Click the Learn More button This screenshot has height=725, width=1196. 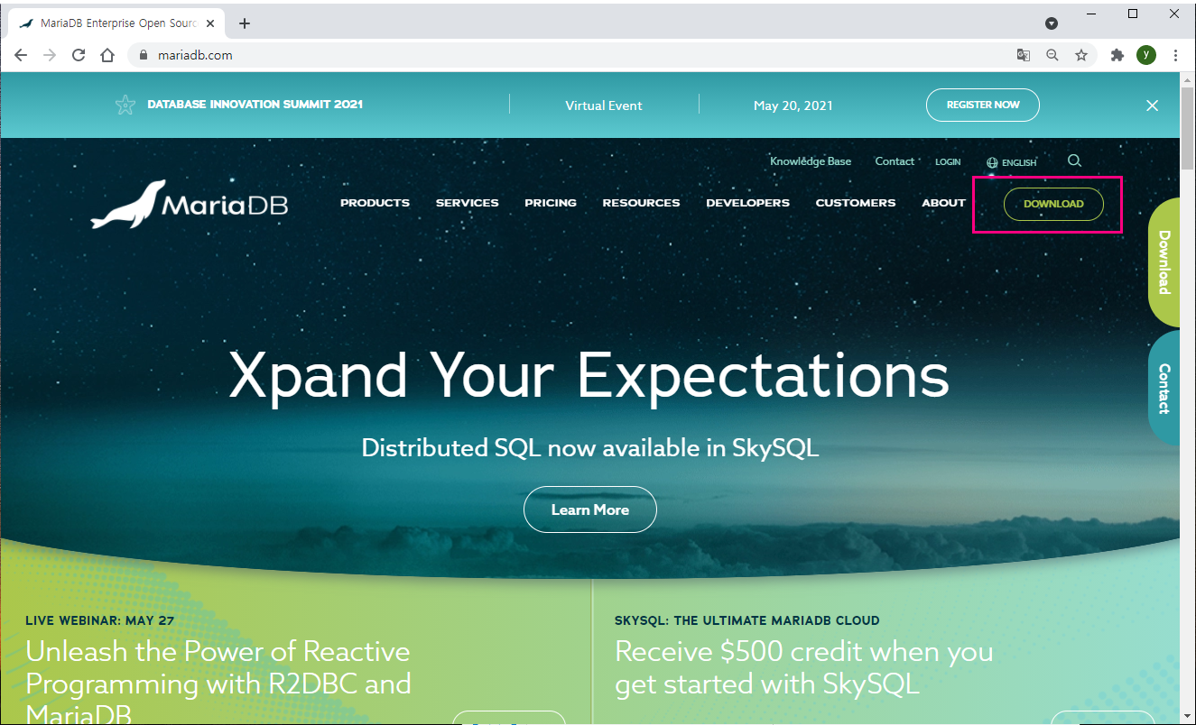tap(590, 509)
